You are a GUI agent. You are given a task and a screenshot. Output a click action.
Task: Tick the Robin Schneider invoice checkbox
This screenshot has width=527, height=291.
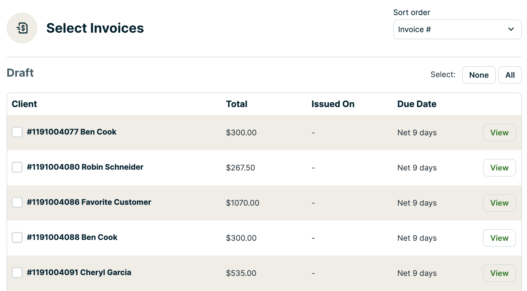pos(17,167)
